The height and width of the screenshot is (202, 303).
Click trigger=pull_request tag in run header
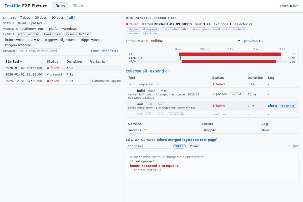(x=142, y=29)
